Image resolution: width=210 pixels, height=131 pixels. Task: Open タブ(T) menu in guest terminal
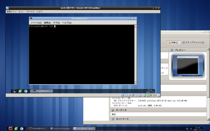coord(56,23)
